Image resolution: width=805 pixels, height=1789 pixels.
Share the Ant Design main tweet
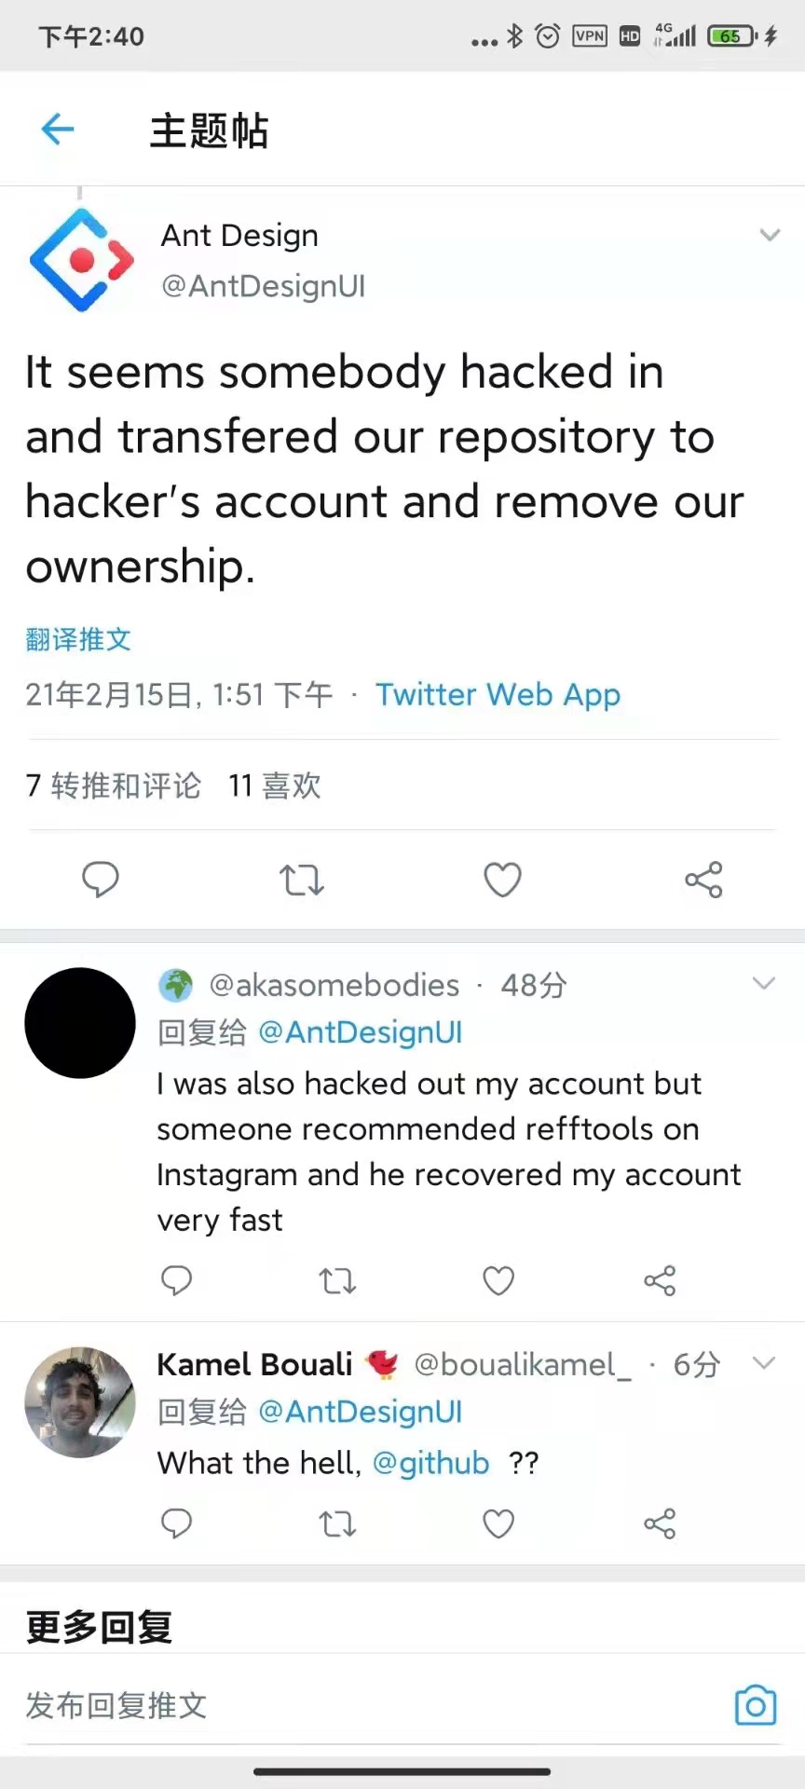pyautogui.click(x=703, y=880)
